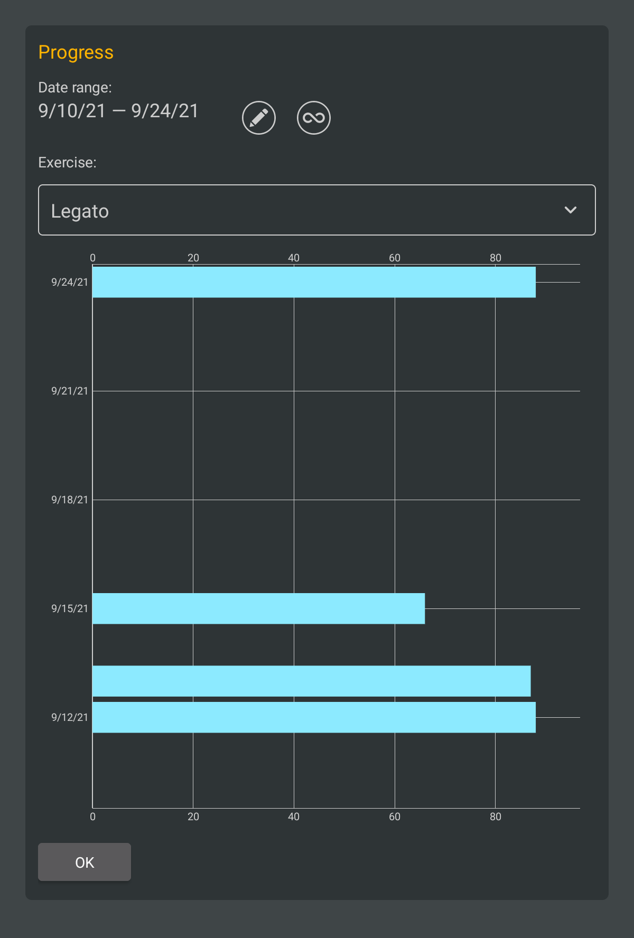Select the 9/15/21 bar in chart
Screen dimensions: 634x938
[x=258, y=608]
